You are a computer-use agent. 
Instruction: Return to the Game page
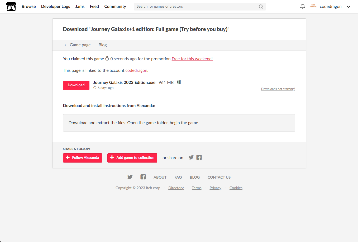click(x=78, y=45)
